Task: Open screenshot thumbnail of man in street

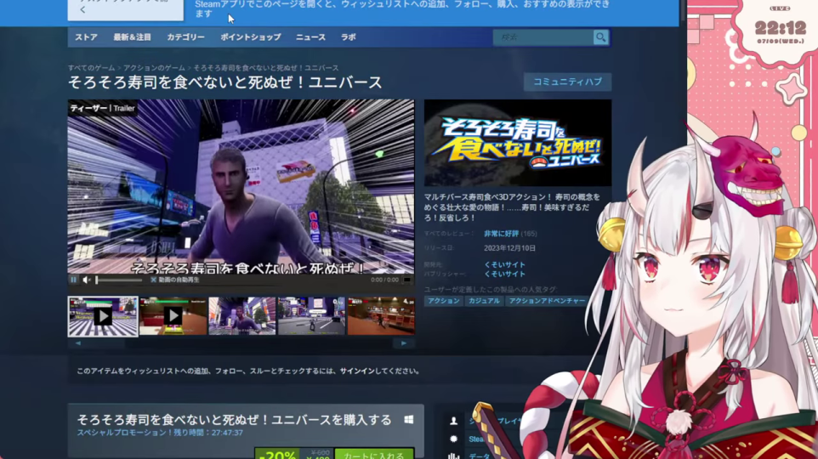Action: (242, 316)
